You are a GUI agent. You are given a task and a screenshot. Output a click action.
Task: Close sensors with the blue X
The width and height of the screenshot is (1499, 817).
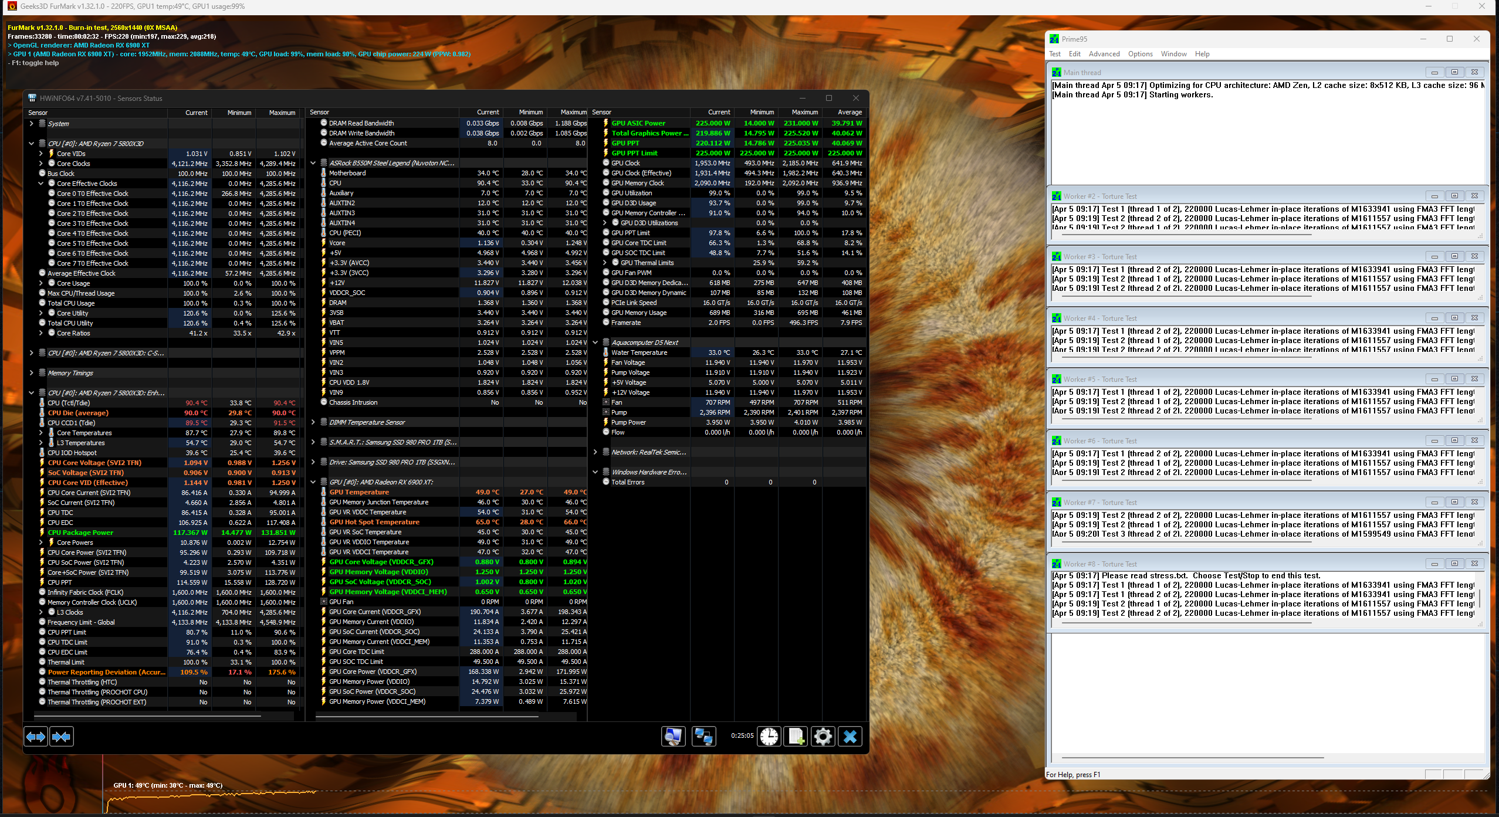850,736
